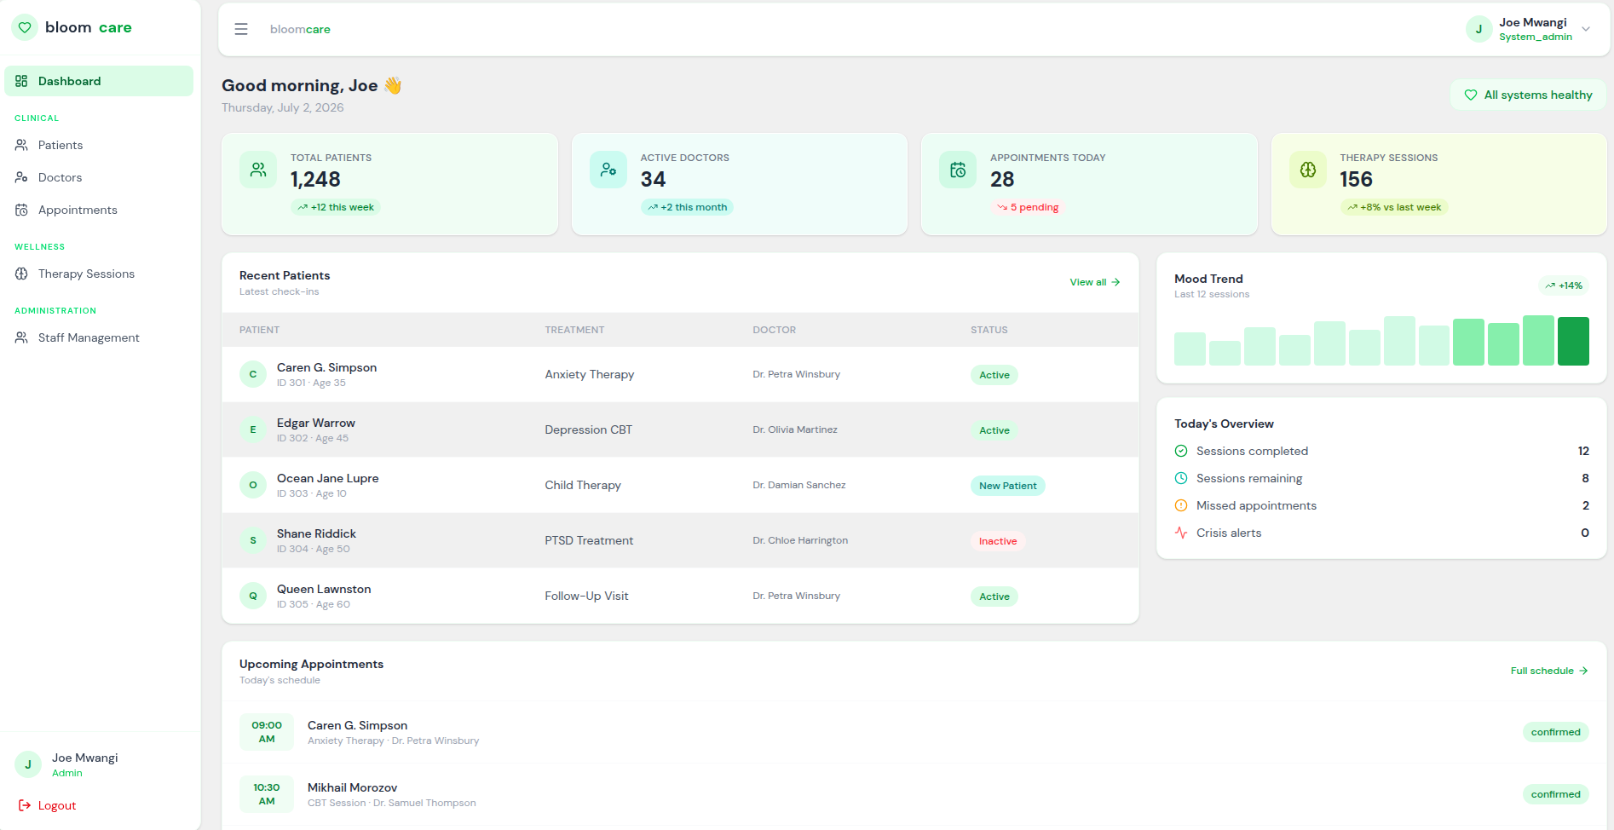Image resolution: width=1614 pixels, height=830 pixels.
Task: Click Dr. Chloe Harrington doctor cell
Action: 800,540
